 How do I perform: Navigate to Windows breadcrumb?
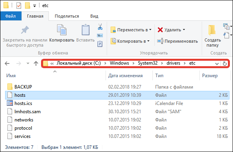[x=119, y=63]
